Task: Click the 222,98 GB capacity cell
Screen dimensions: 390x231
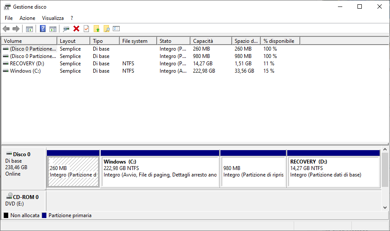Action: click(x=204, y=71)
